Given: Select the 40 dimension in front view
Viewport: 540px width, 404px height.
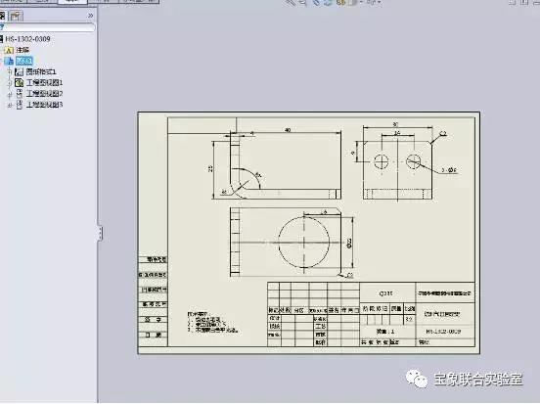Looking at the screenshot, I should click(288, 130).
